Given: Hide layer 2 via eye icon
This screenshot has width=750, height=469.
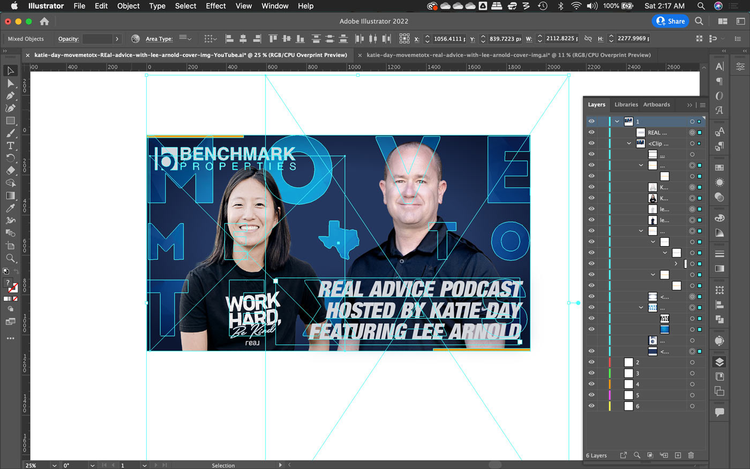Looking at the screenshot, I should (x=591, y=362).
